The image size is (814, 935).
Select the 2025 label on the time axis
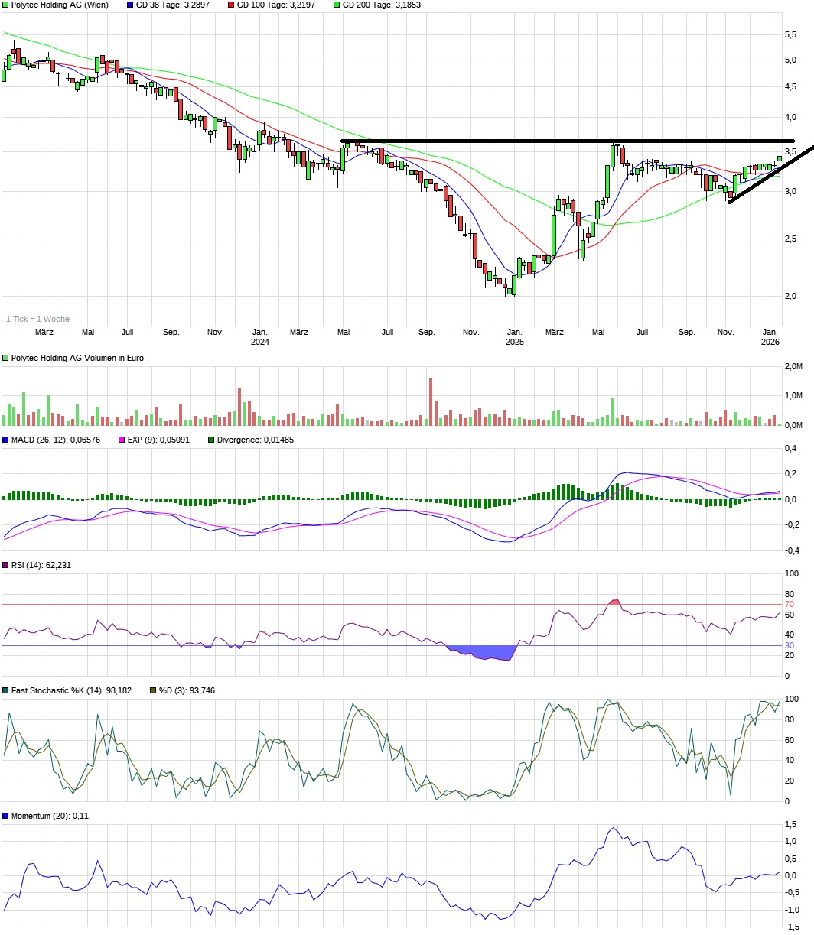pyautogui.click(x=514, y=343)
